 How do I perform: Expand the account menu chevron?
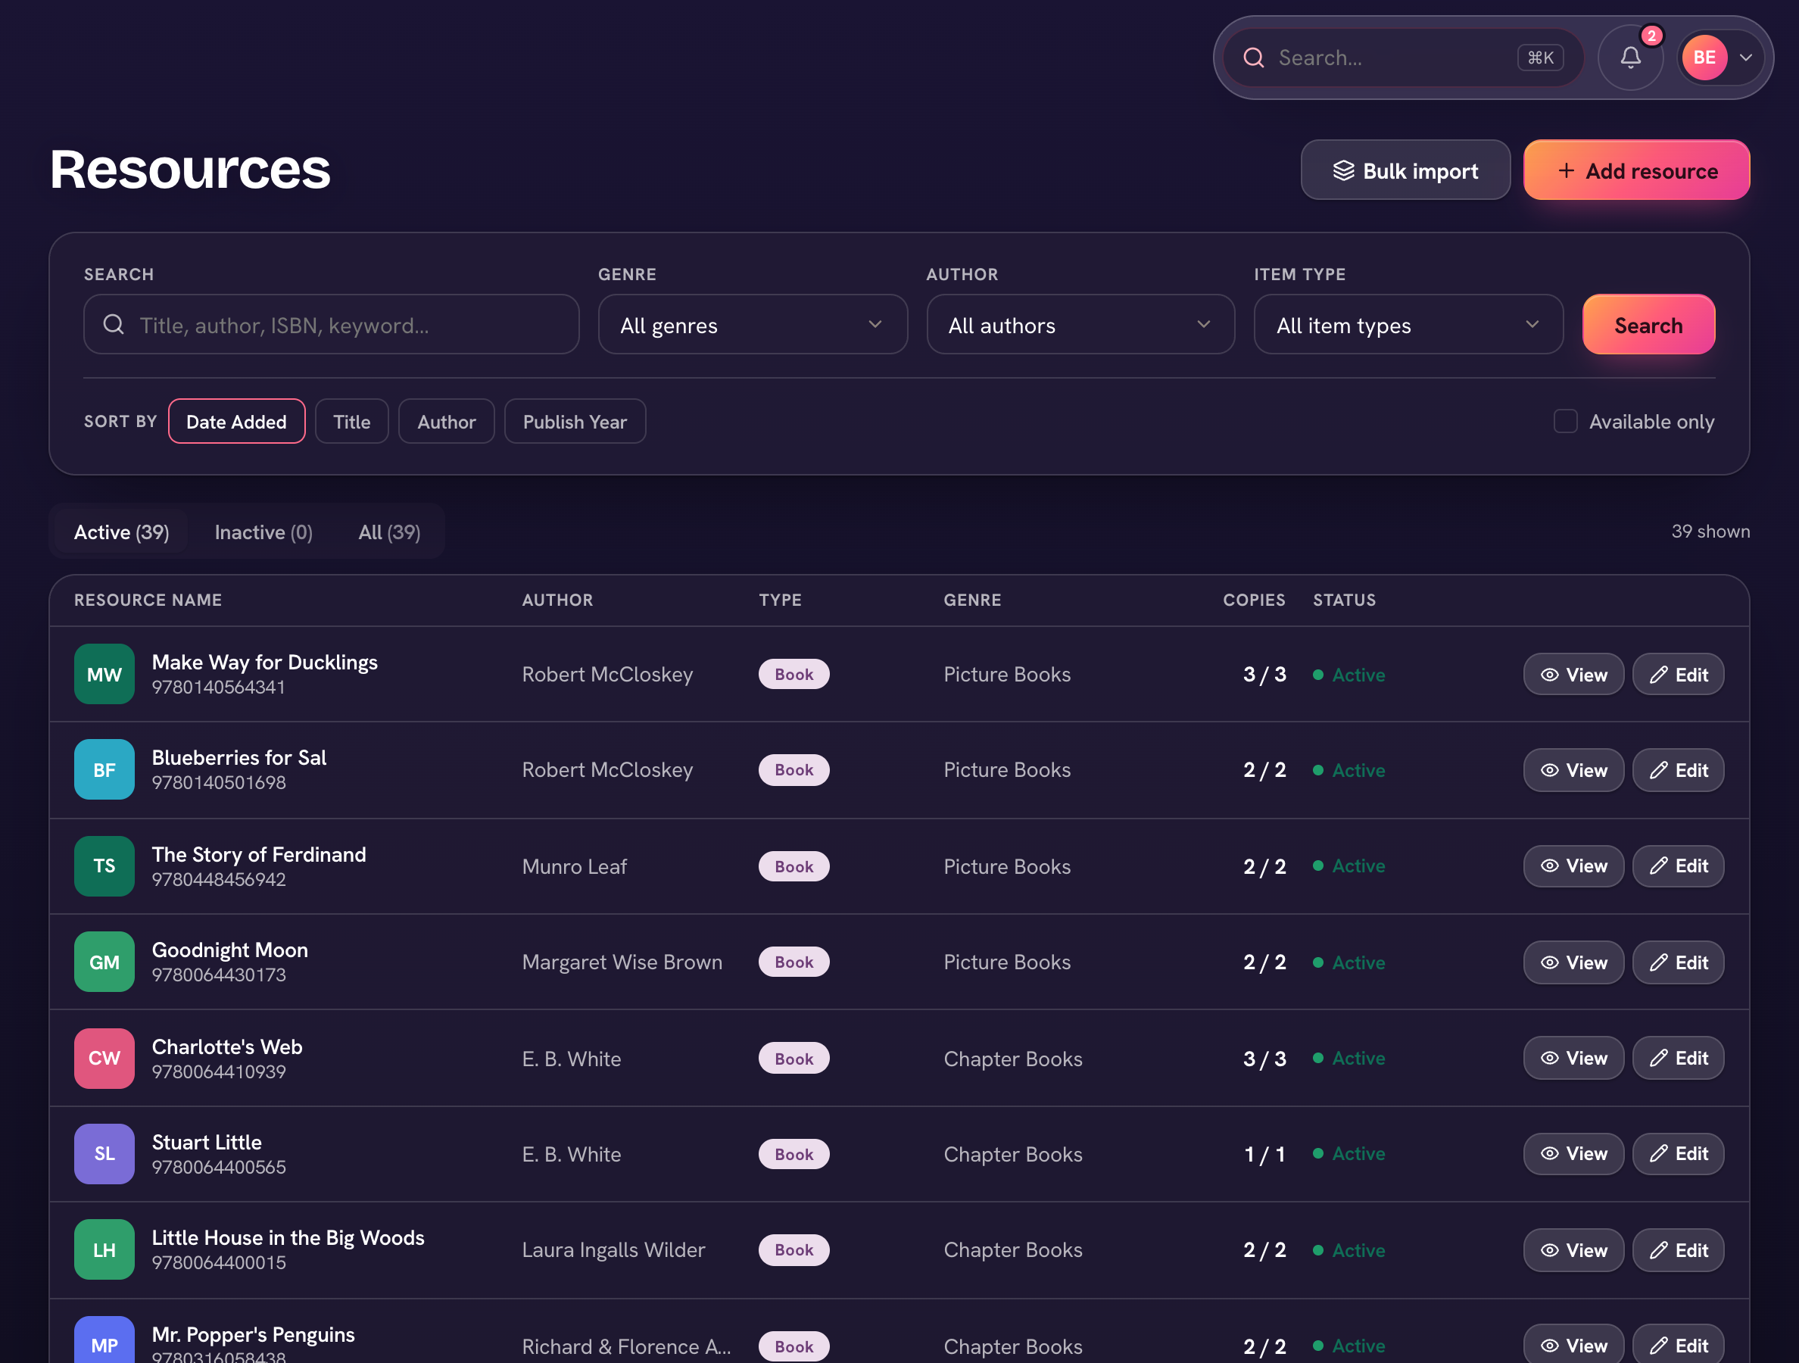click(x=1745, y=58)
